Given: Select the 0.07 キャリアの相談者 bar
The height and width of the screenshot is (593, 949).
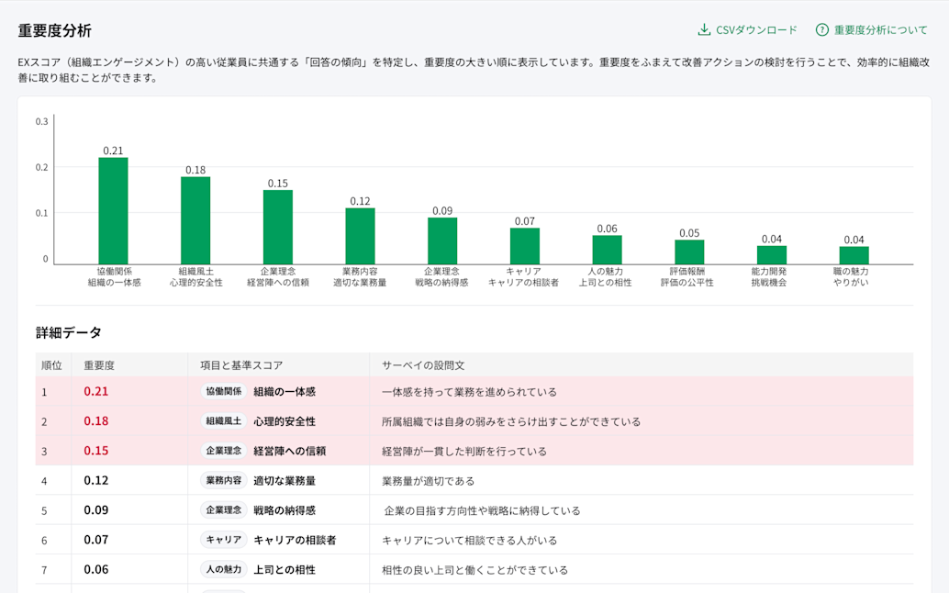Looking at the screenshot, I should tap(525, 246).
